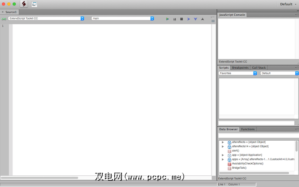
Task: Click the editor view options icon beside toolbar
Action: coord(213,21)
